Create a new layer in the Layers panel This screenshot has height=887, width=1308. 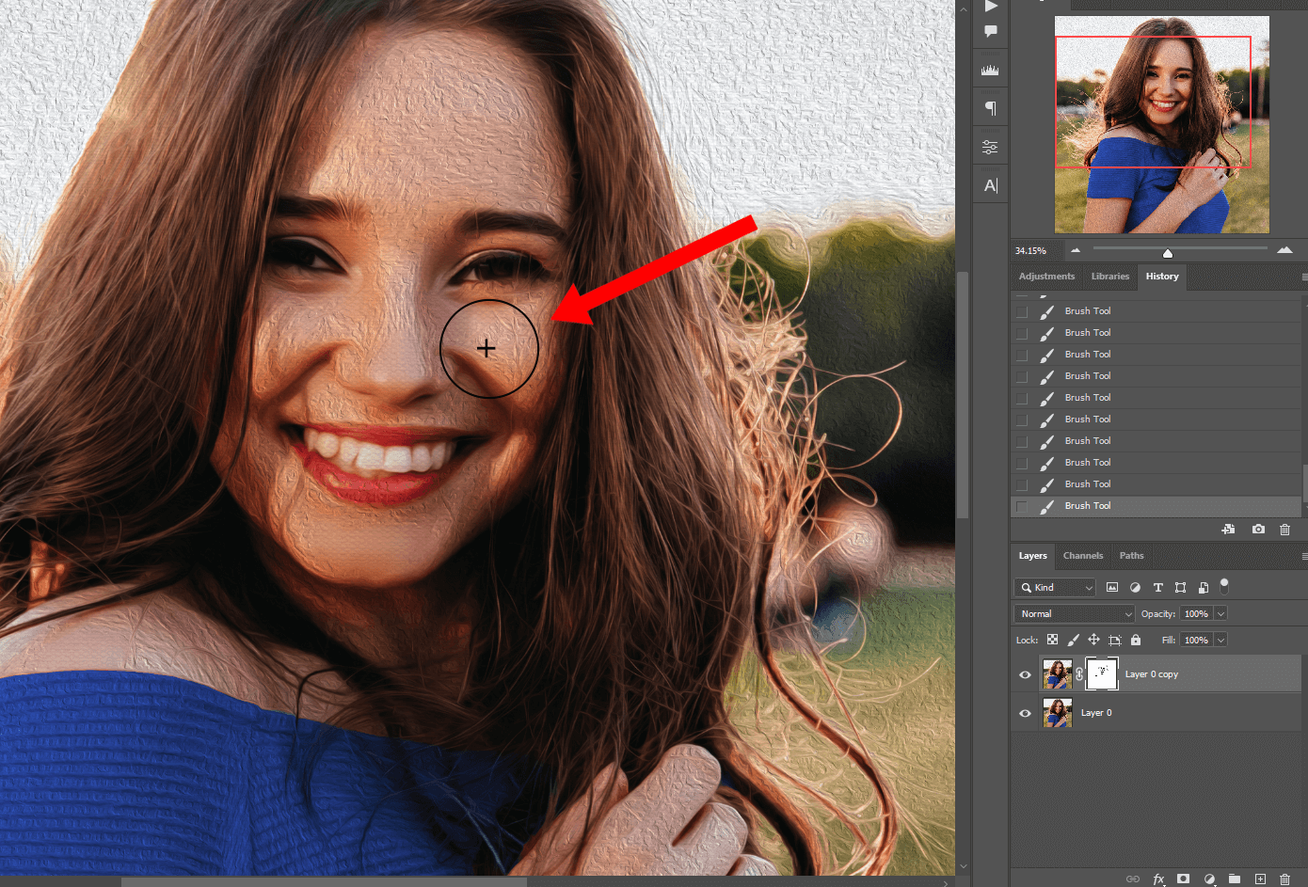coord(1260,879)
